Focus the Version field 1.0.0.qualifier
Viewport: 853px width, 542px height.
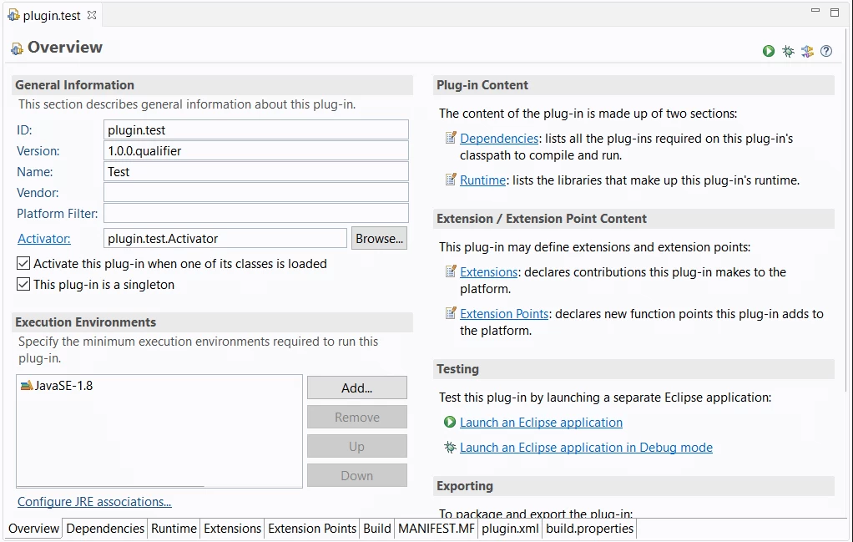[x=256, y=150]
